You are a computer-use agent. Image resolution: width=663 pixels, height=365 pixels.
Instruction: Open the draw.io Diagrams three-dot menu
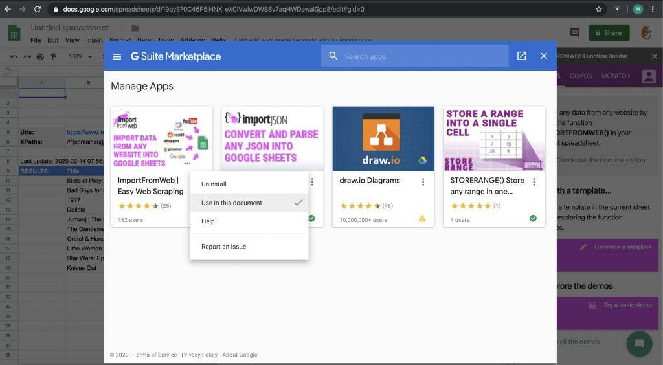tap(423, 182)
